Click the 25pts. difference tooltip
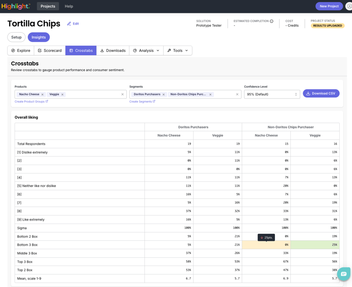This screenshot has height=287, width=352. click(x=266, y=238)
